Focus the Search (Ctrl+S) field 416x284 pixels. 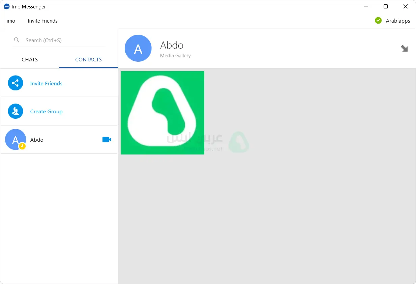tap(64, 40)
